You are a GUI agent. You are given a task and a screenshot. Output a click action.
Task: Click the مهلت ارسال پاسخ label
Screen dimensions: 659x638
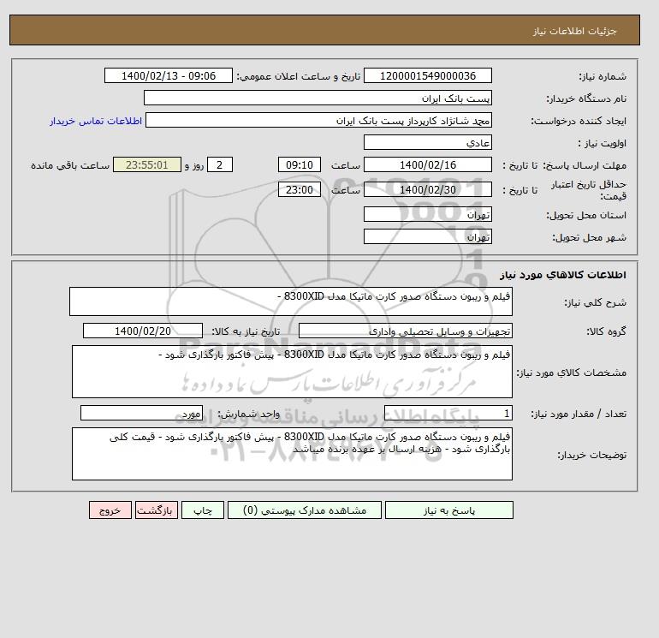click(x=585, y=165)
